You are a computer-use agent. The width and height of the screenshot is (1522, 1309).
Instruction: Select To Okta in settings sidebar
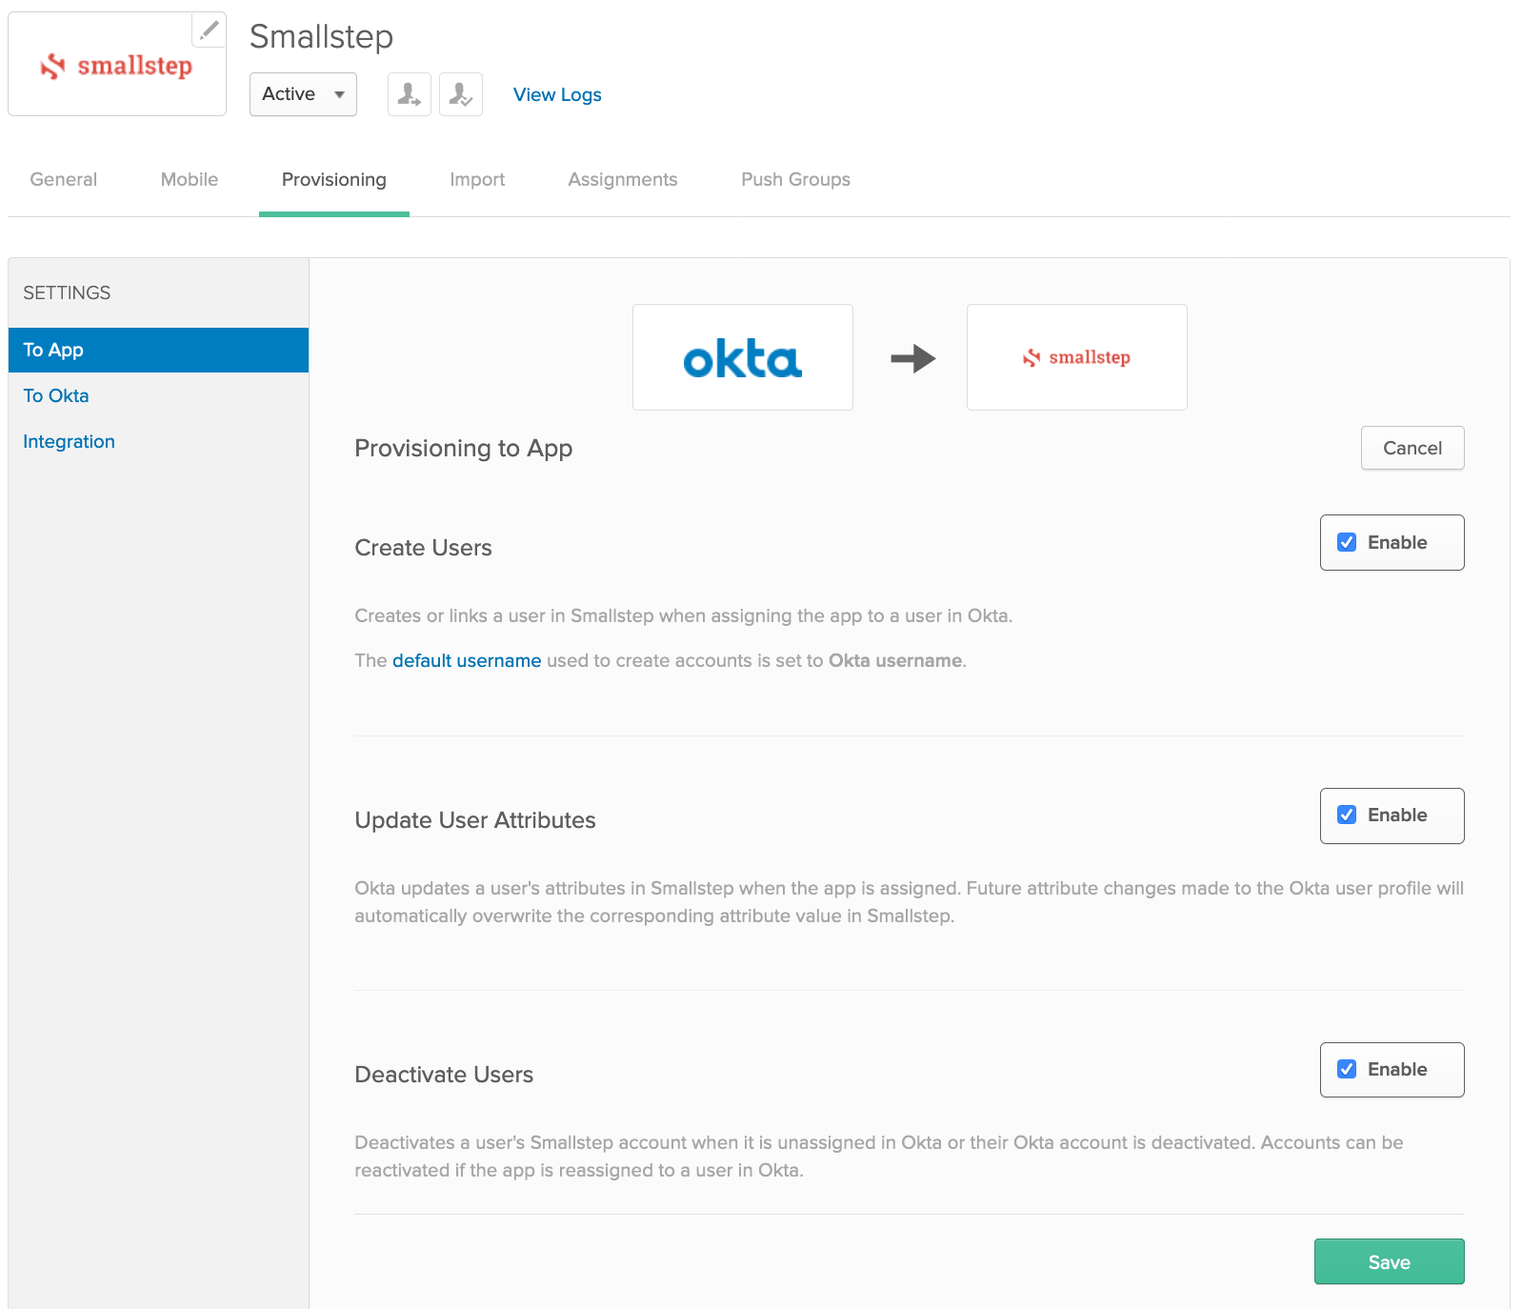pyautogui.click(x=56, y=396)
